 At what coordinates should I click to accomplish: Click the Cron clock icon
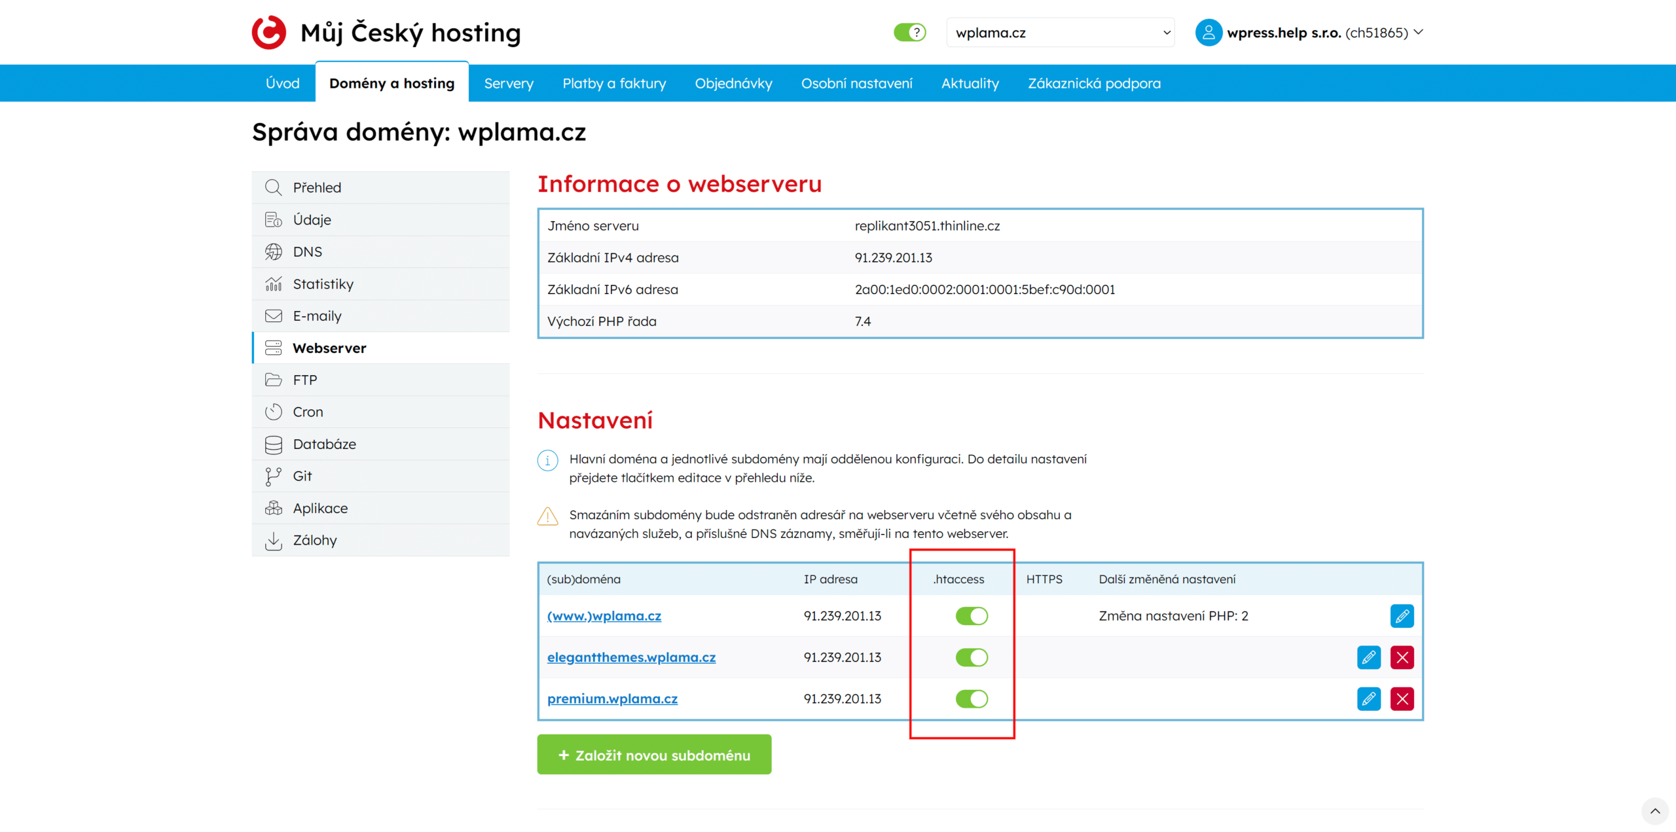point(273,412)
